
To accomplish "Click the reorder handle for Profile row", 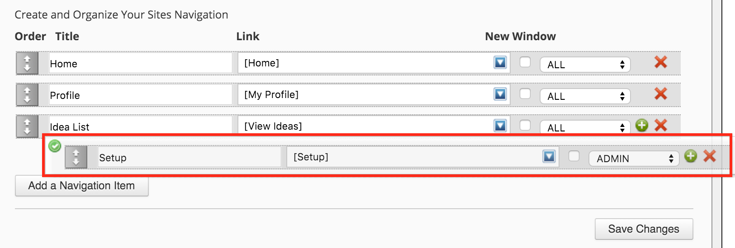I will tap(27, 95).
